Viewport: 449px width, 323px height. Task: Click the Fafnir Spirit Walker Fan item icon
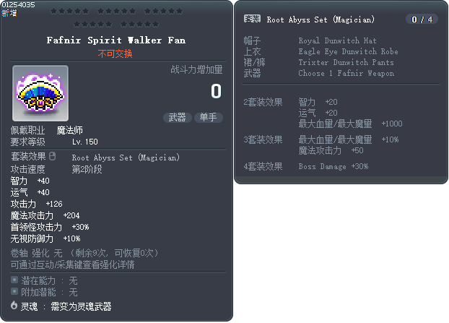[40, 93]
